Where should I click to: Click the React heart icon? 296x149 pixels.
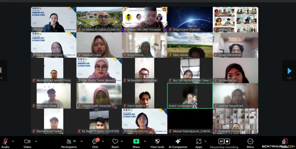coord(115,141)
